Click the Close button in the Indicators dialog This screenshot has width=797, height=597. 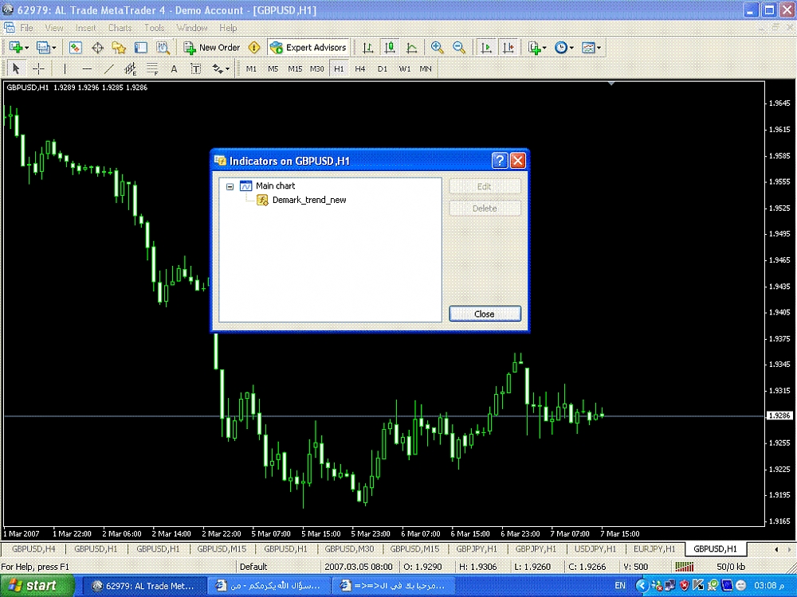point(485,314)
